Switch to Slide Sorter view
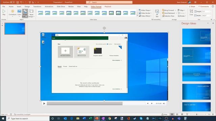Viewport: 216px width, 121px height. pyautogui.click(x=177, y=114)
